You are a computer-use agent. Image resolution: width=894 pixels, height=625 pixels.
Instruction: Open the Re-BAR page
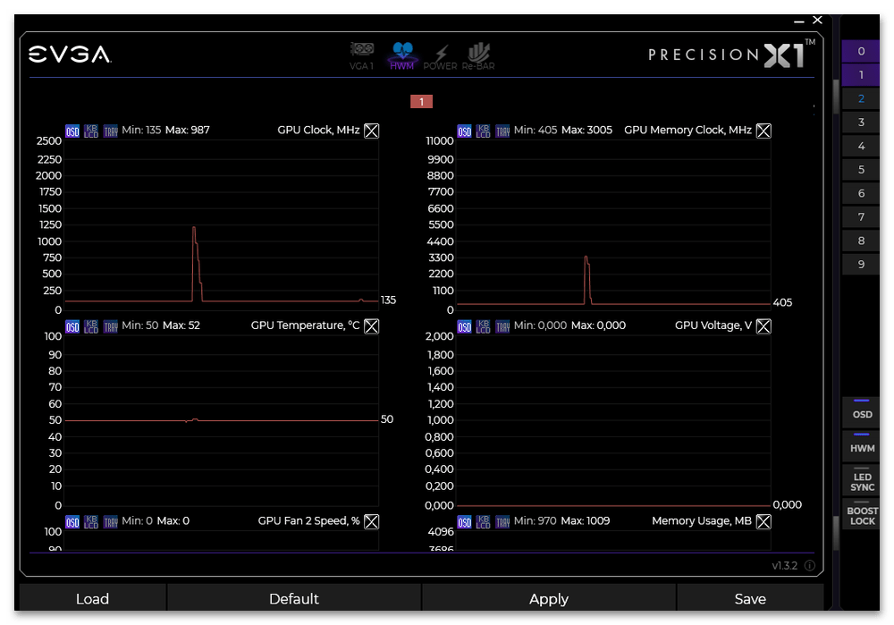pyautogui.click(x=478, y=55)
